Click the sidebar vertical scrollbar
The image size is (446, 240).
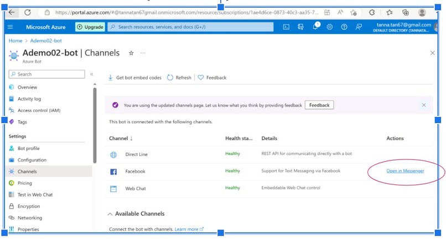click(95, 125)
